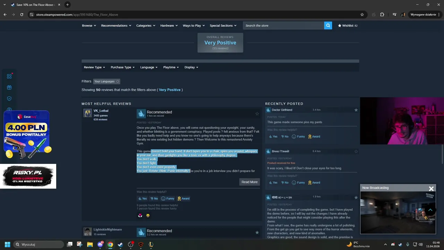
Task: Open Discord from the taskbar
Action: [100, 244]
